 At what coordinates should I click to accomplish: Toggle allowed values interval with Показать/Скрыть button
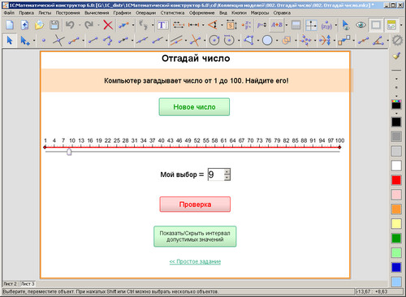tap(195, 236)
